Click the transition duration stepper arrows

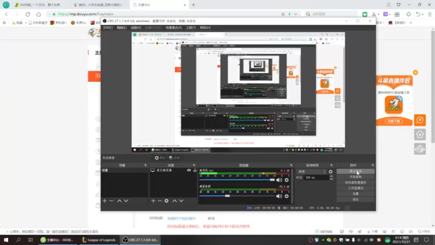click(331, 177)
